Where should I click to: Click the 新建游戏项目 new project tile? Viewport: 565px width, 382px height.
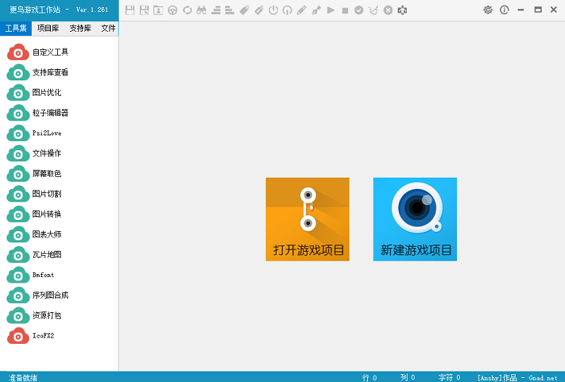415,219
